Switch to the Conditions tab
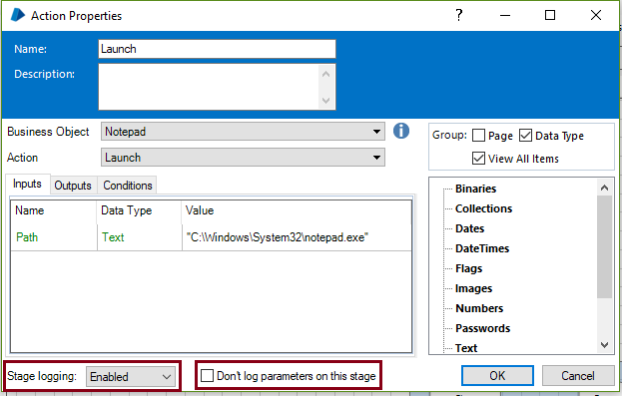This screenshot has height=396, width=622. [x=128, y=186]
